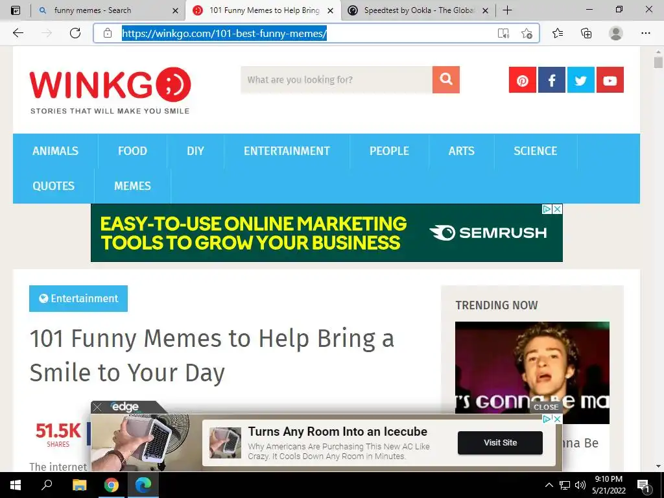Open the browser profile avatar
This screenshot has width=664, height=498.
[x=616, y=33]
